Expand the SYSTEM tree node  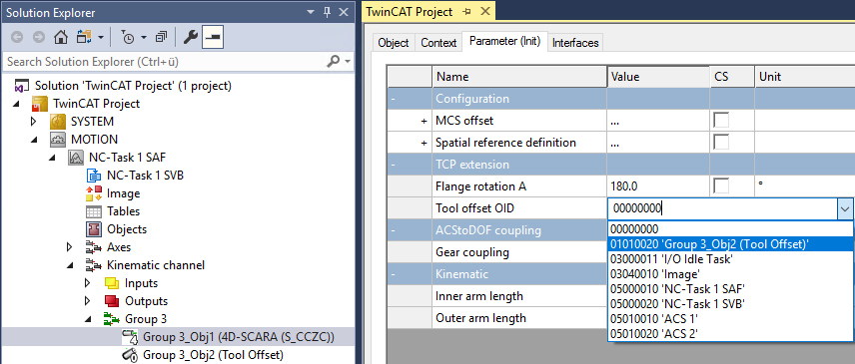(33, 122)
